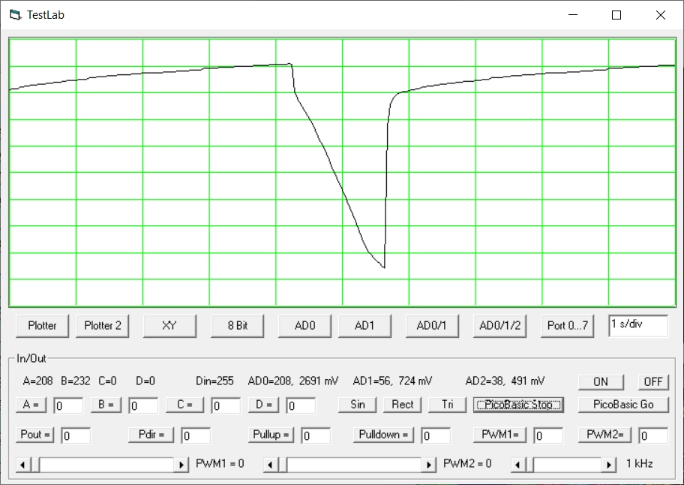
Task: Click the PWM2 slider left arrow
Action: [x=271, y=465]
